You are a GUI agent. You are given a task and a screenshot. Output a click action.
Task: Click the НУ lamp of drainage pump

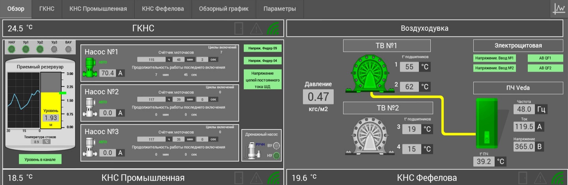click(276, 155)
